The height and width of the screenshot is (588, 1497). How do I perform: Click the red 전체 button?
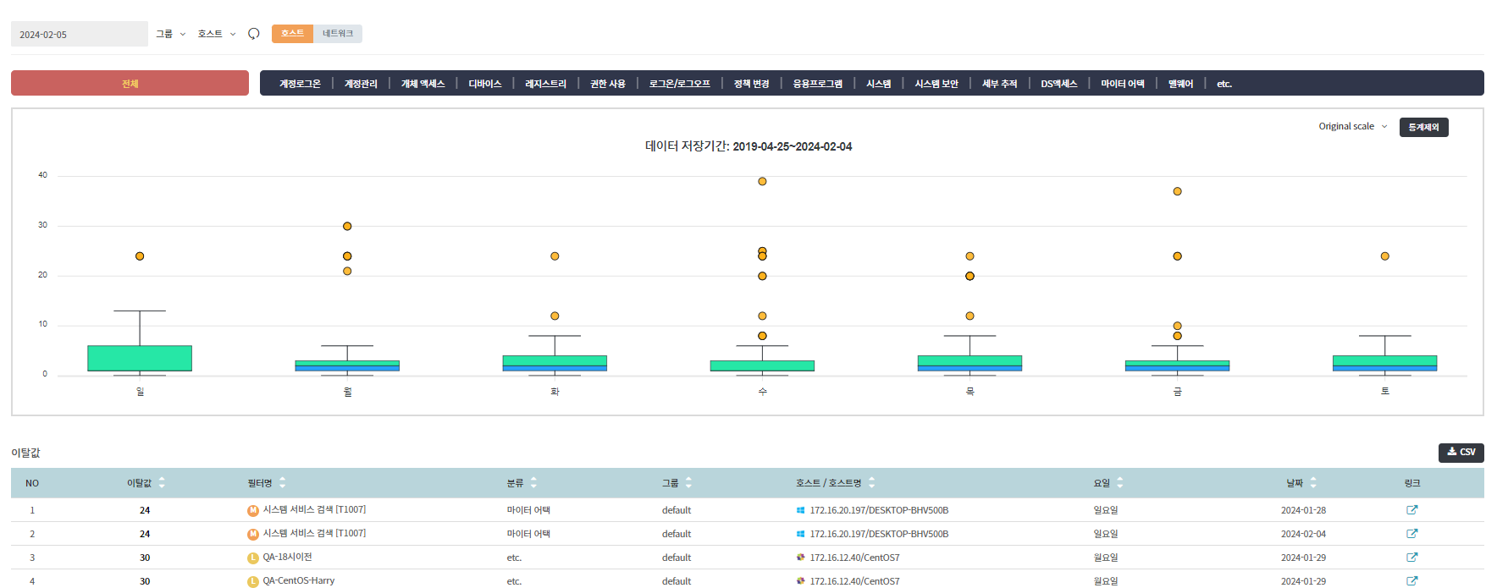tap(130, 84)
